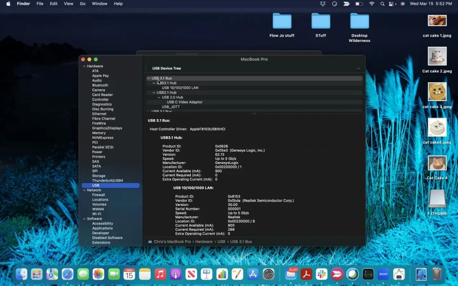Collapse the Network section in the sidebar
This screenshot has height=286, width=458.
pos(84,190)
